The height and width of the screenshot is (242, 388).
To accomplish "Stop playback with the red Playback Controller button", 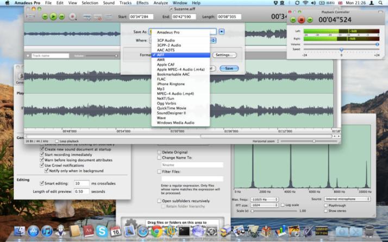I will (x=301, y=20).
